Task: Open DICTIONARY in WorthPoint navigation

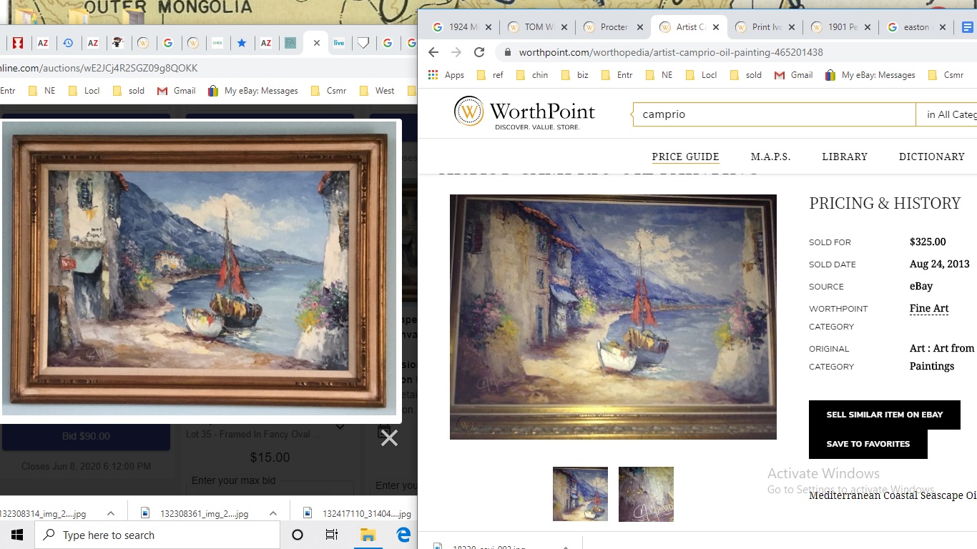Action: 932,157
